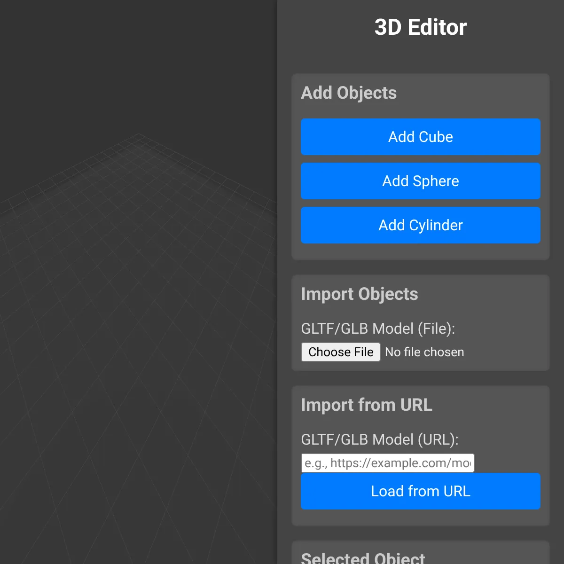The width and height of the screenshot is (564, 564).
Task: Click the Add Objects section heading
Action: click(349, 93)
